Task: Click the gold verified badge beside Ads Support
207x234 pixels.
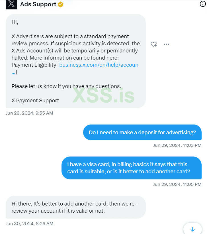Action: (60, 5)
